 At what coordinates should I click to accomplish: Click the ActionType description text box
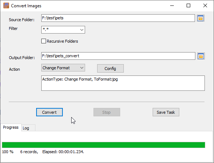pyautogui.click(x=123, y=83)
